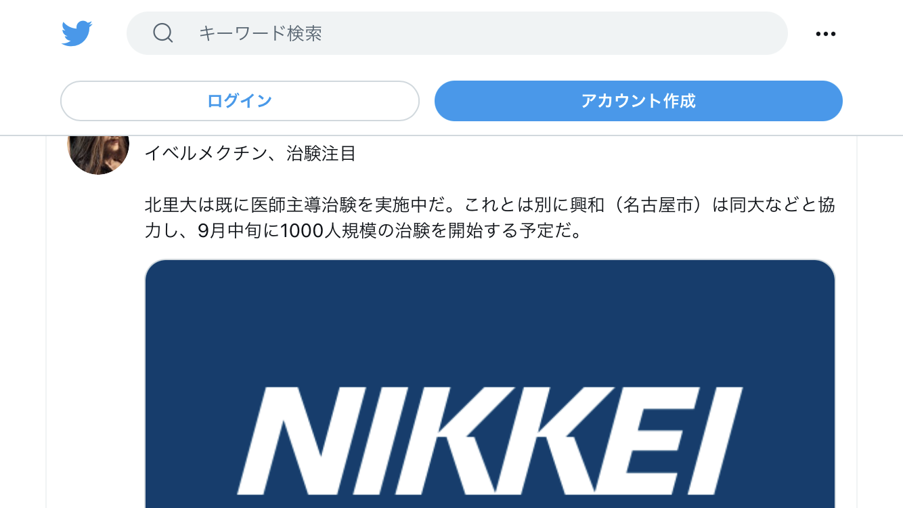
Task: Click tweet line starting with 北里大は既に
Action: tap(490, 205)
